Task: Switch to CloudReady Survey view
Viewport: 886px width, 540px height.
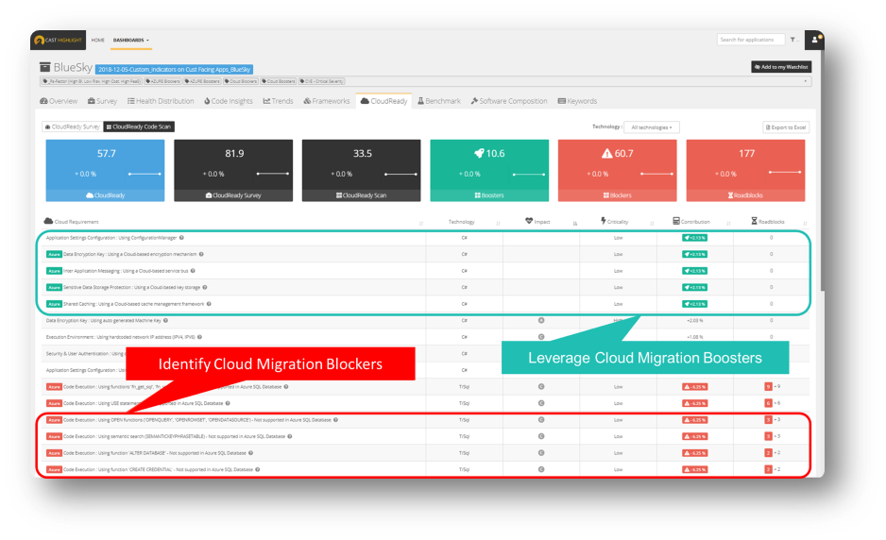Action: 72,127
